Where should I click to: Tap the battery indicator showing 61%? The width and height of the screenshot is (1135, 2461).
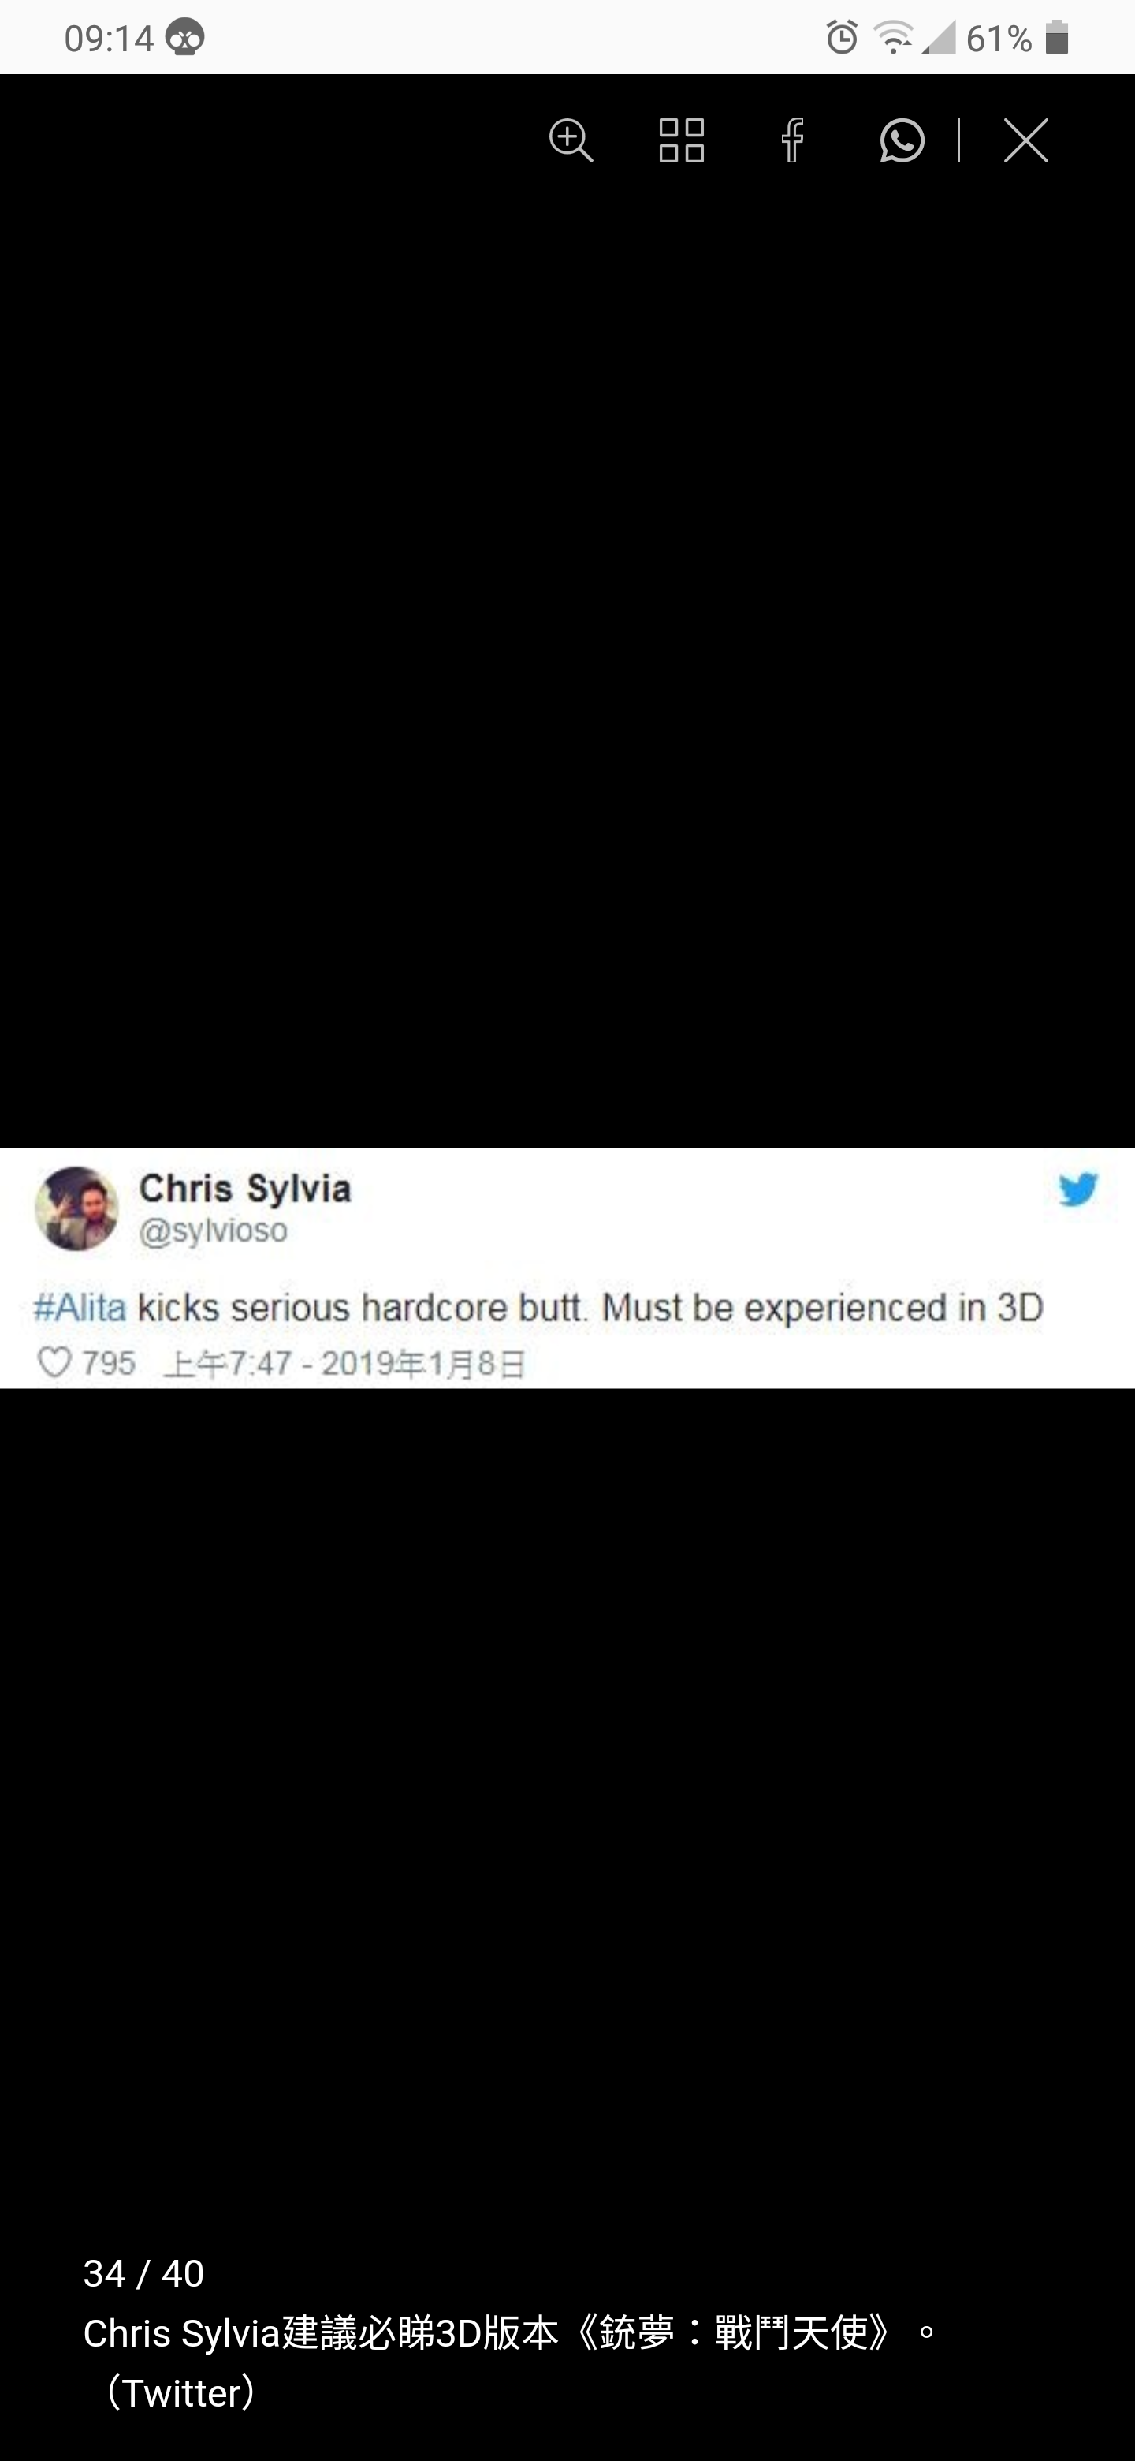pyautogui.click(x=1017, y=38)
